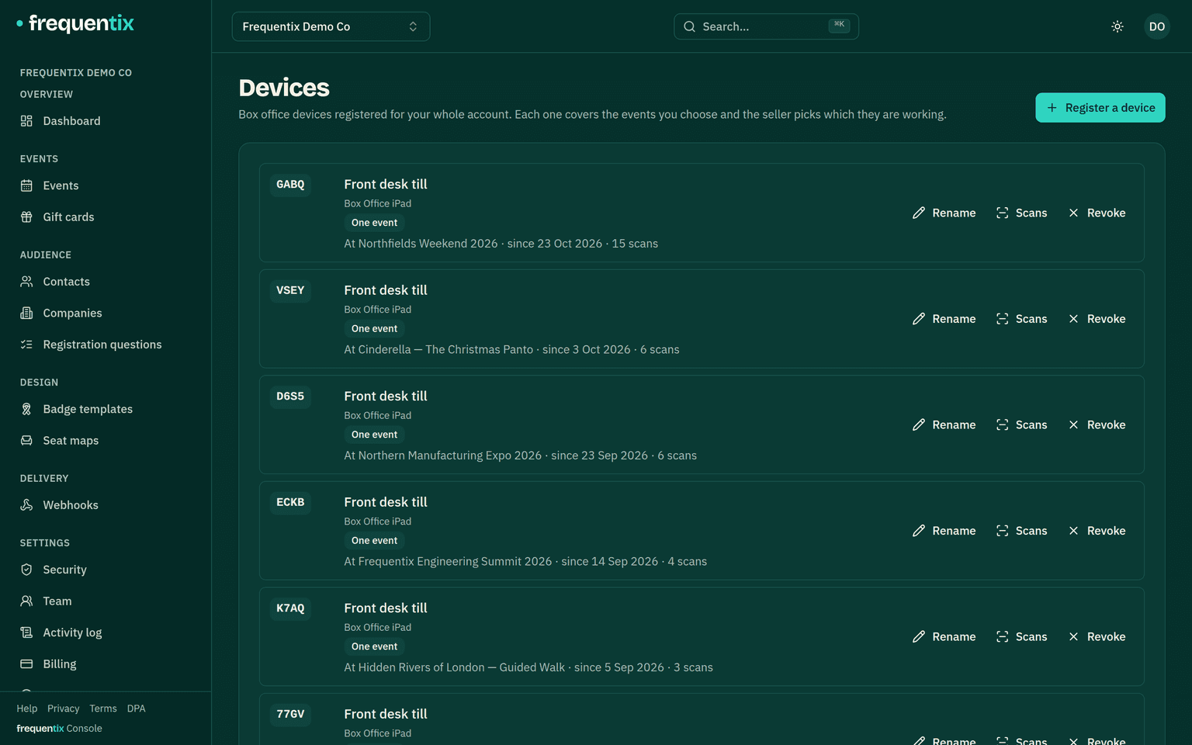Open the Help link in footer

(27, 709)
